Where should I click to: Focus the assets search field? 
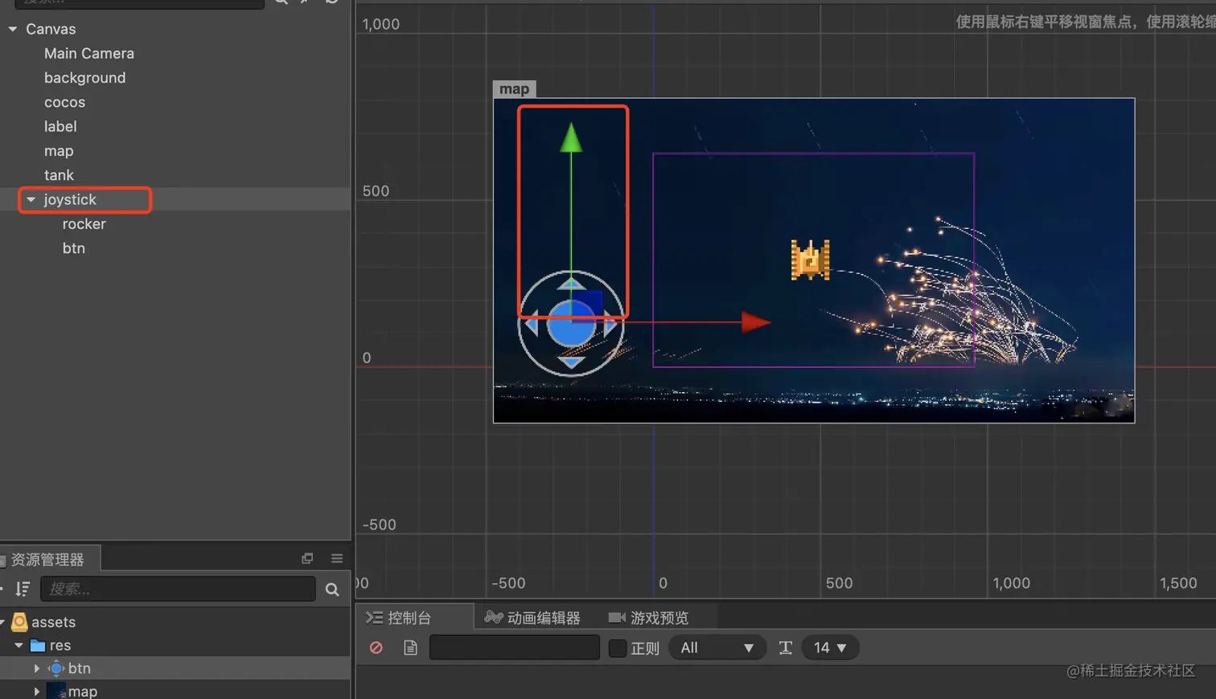178,589
